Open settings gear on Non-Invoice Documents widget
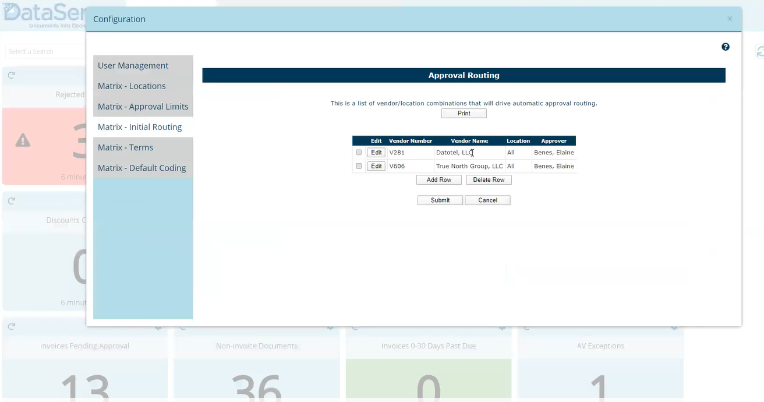This screenshot has width=764, height=402. tap(330, 327)
